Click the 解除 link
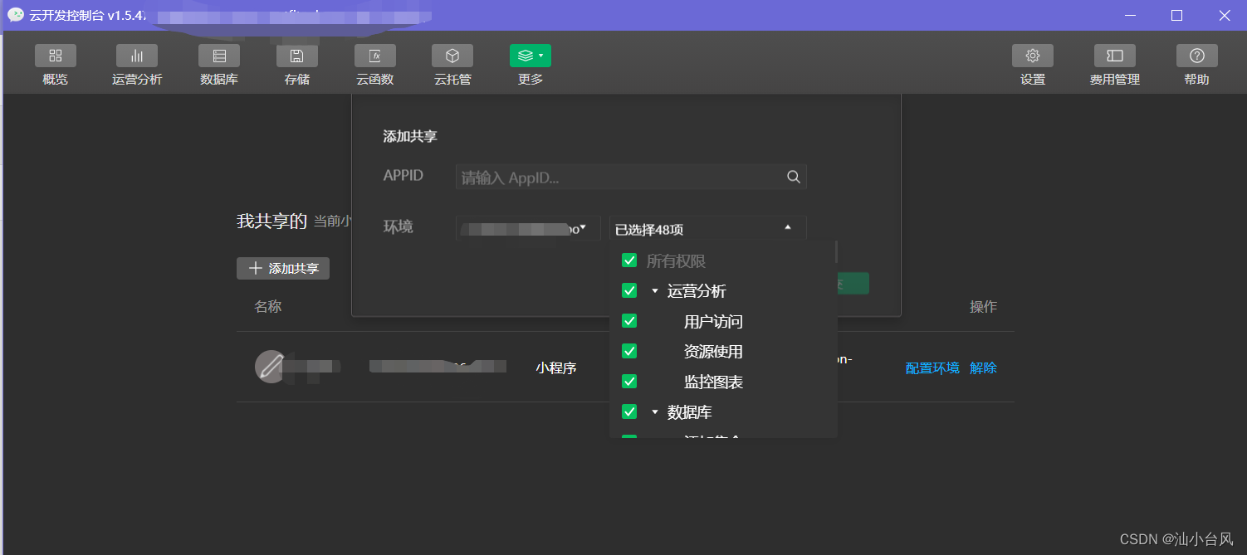This screenshot has height=555, width=1247. pos(984,368)
